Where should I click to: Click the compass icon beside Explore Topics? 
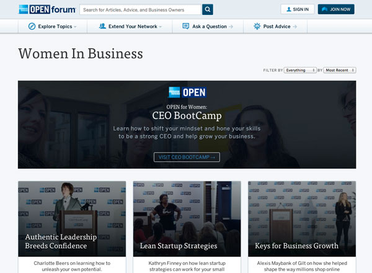pos(32,26)
